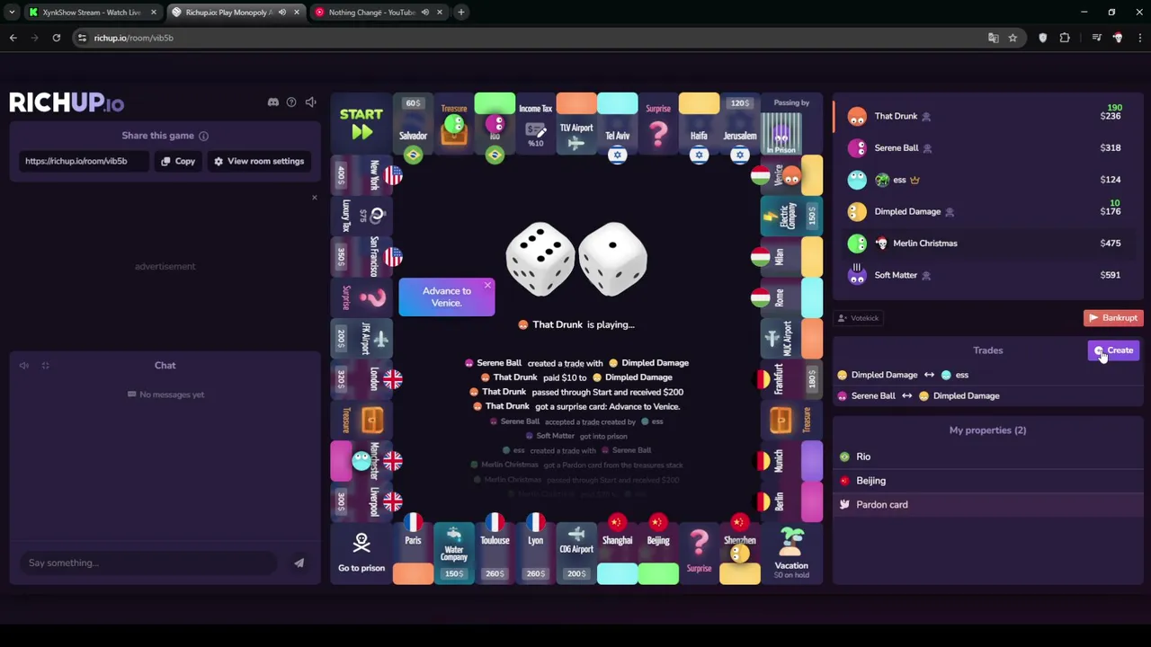Click the right die showing two
The height and width of the screenshot is (647, 1151).
pyautogui.click(x=613, y=259)
